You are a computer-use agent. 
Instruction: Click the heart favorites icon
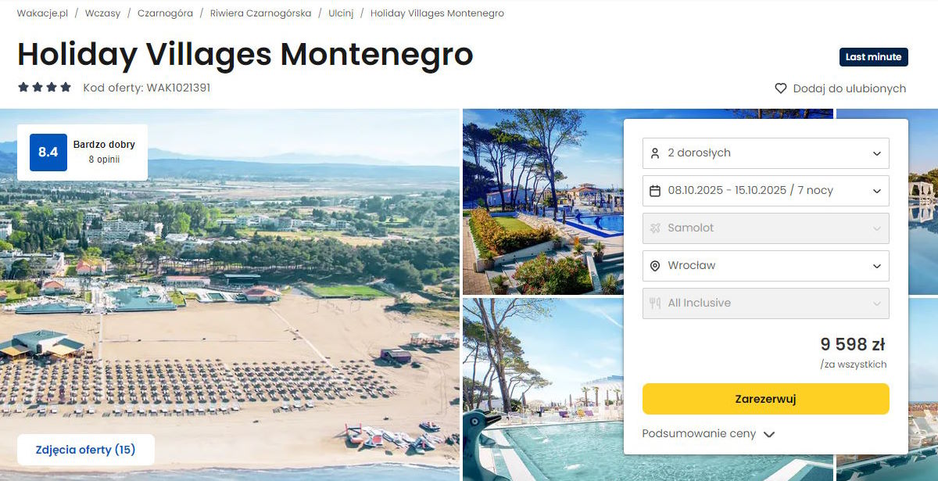coord(780,88)
